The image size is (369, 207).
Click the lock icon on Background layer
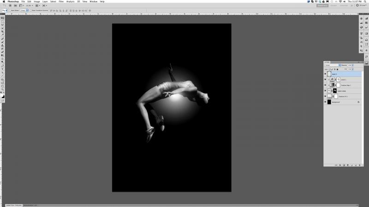(358, 102)
